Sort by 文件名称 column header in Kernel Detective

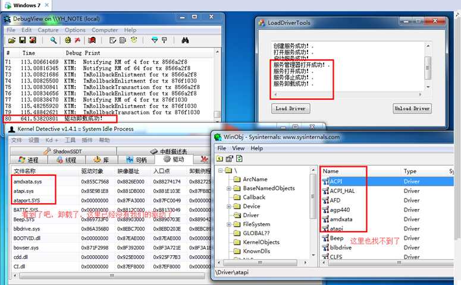45,171
